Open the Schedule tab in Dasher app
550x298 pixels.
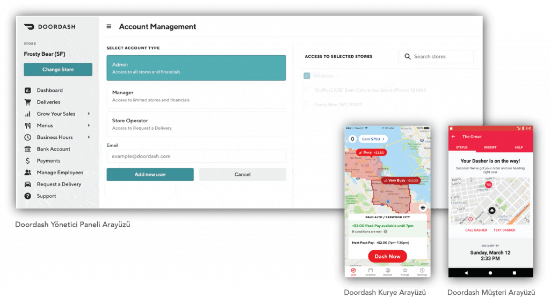coord(370,272)
